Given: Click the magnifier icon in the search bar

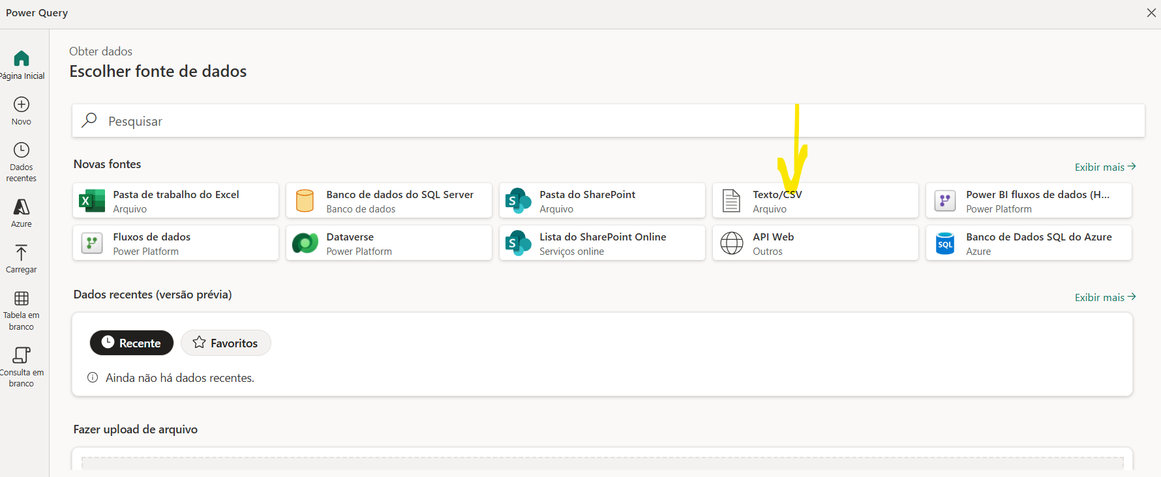Looking at the screenshot, I should point(89,121).
